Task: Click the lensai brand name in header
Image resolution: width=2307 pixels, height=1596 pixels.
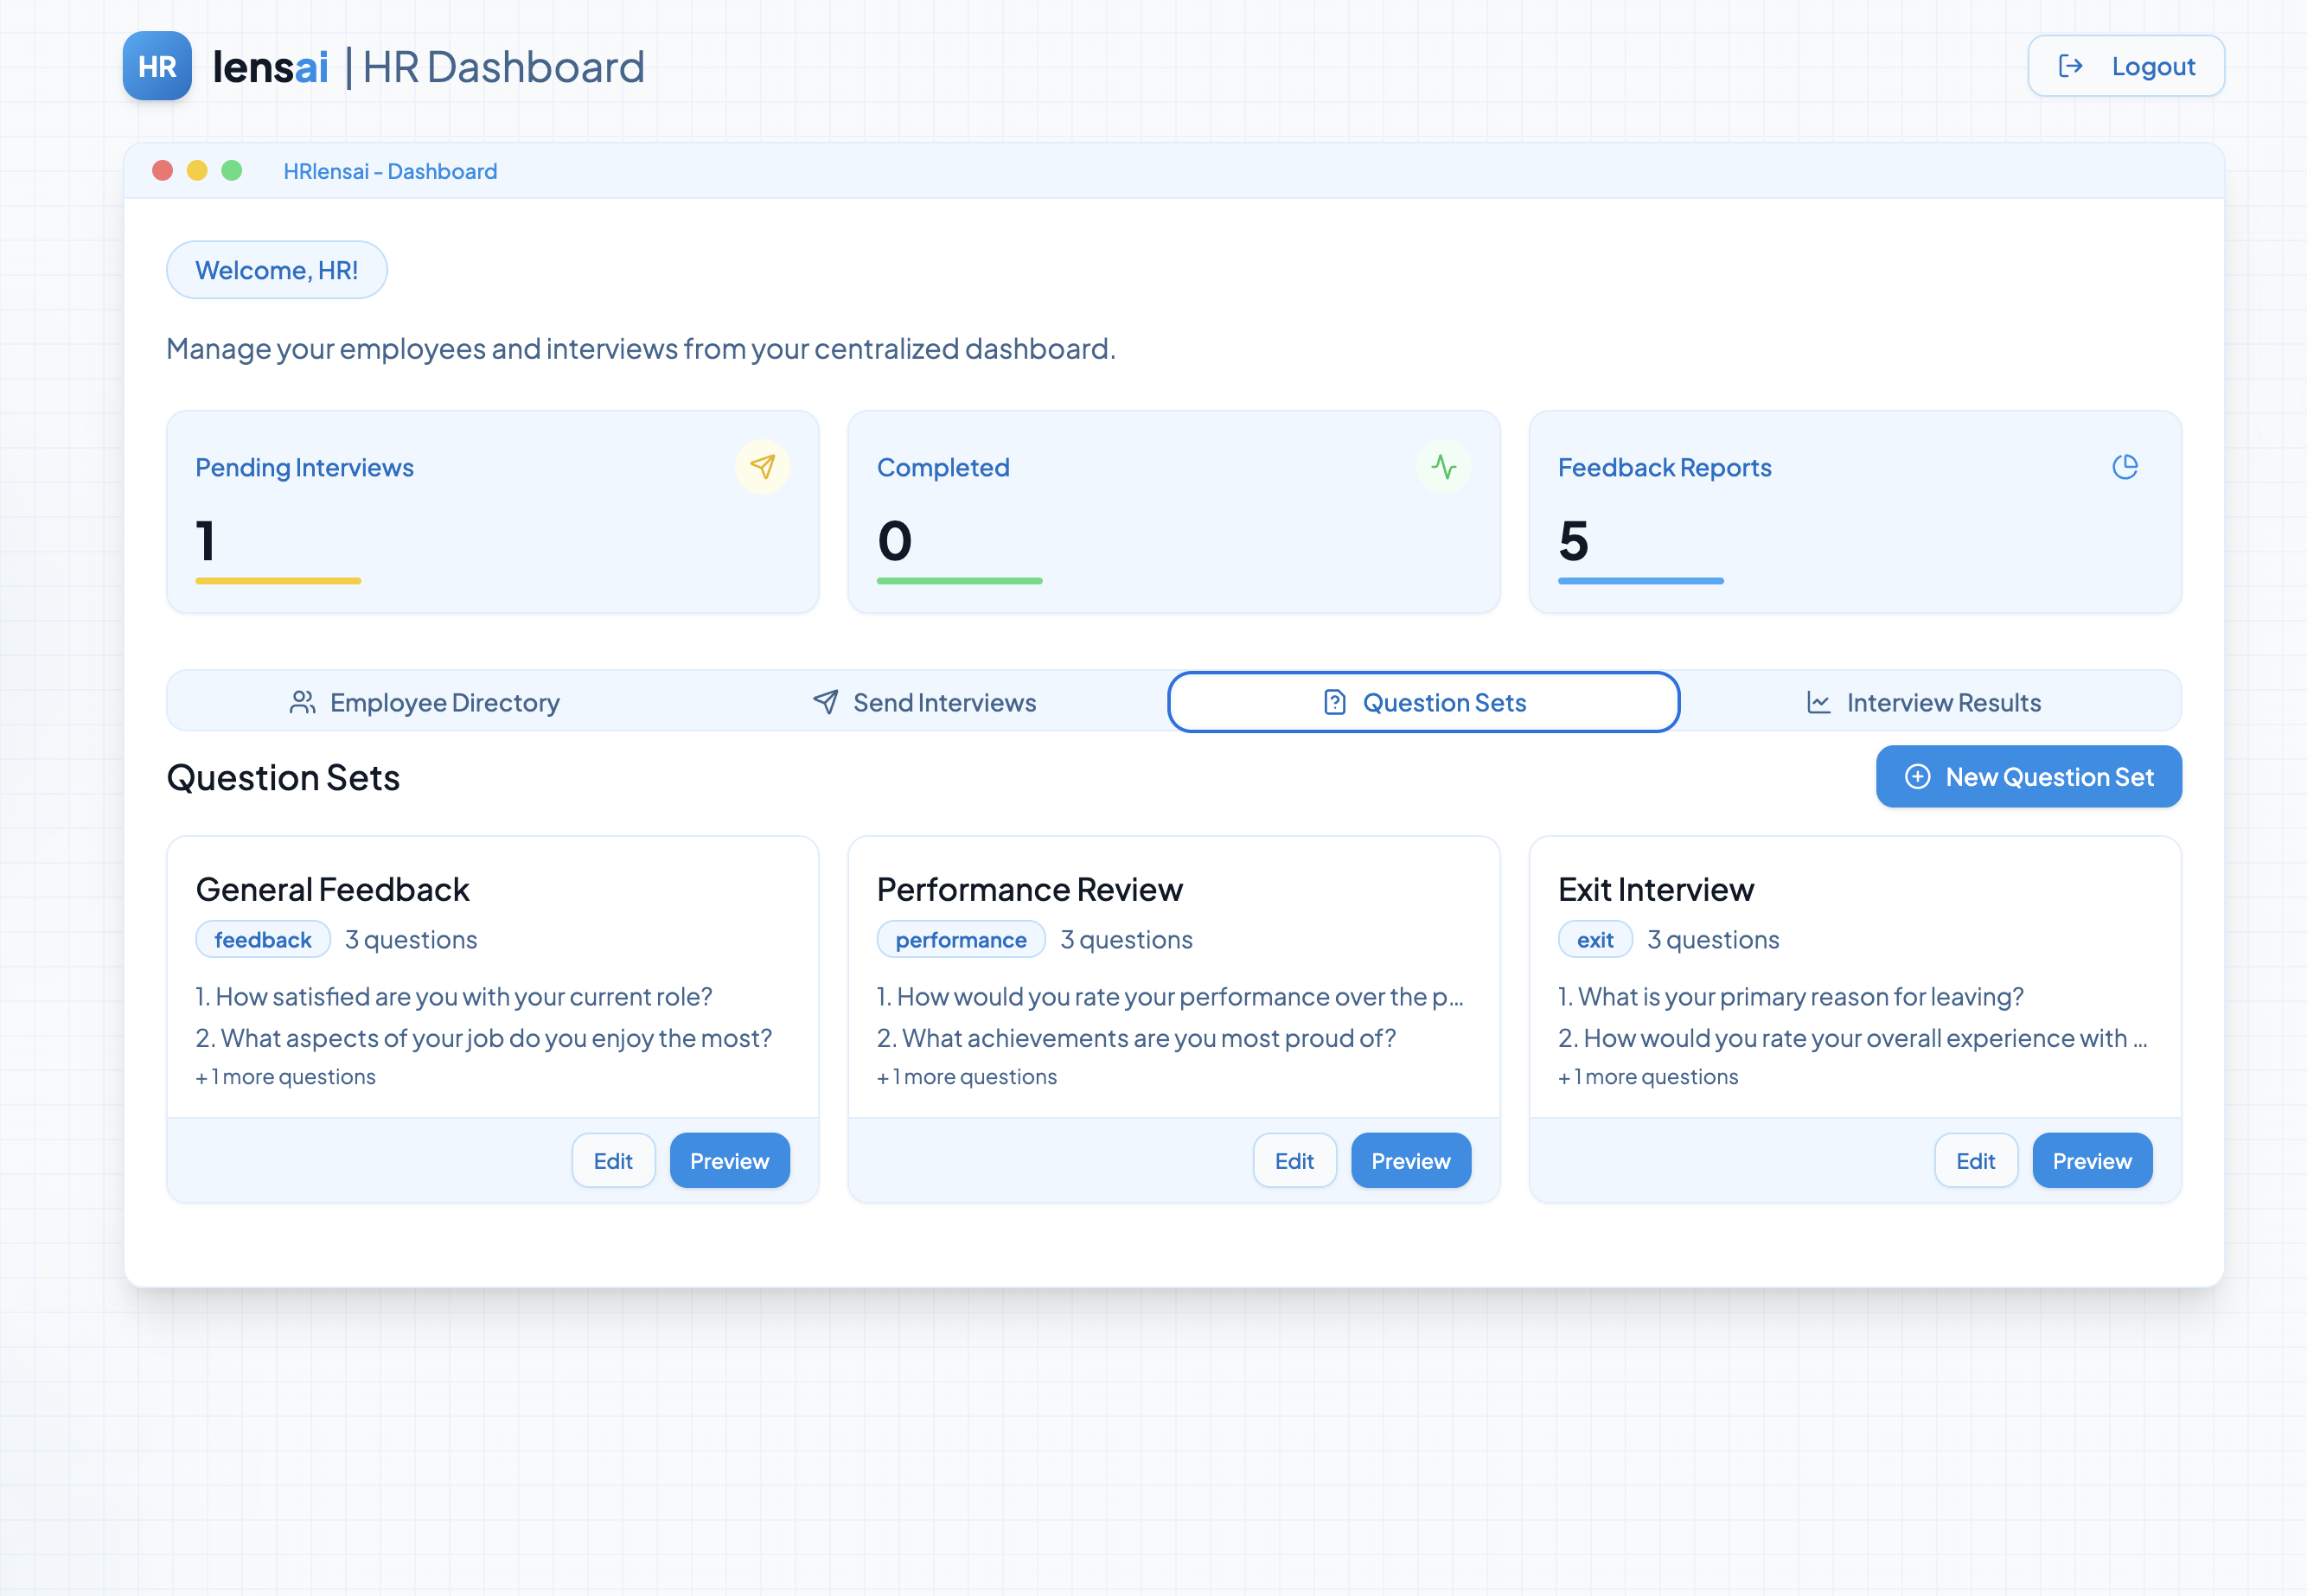Action: (270, 67)
